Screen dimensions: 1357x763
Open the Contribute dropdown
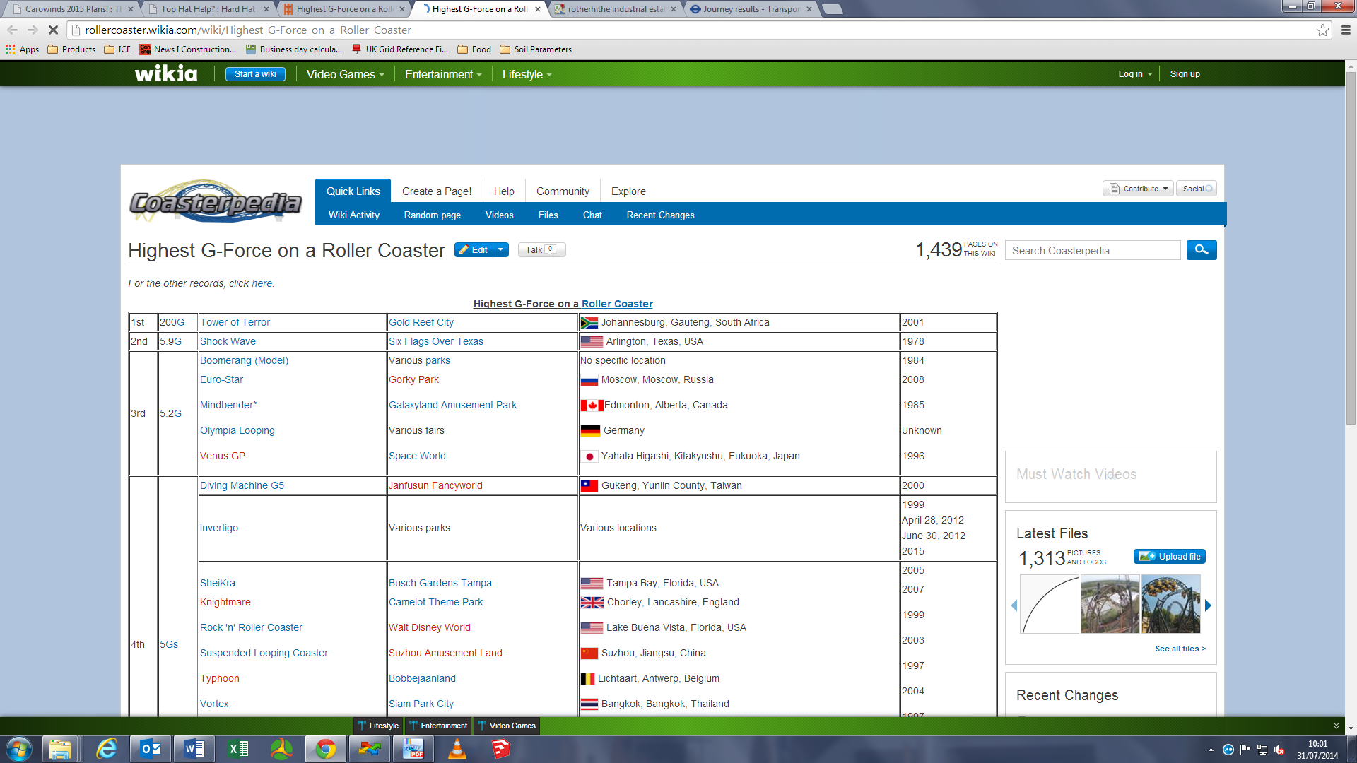pyautogui.click(x=1138, y=189)
